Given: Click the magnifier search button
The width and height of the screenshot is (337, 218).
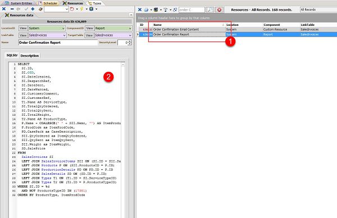Looking at the screenshot, I should pyautogui.click(x=210, y=10).
